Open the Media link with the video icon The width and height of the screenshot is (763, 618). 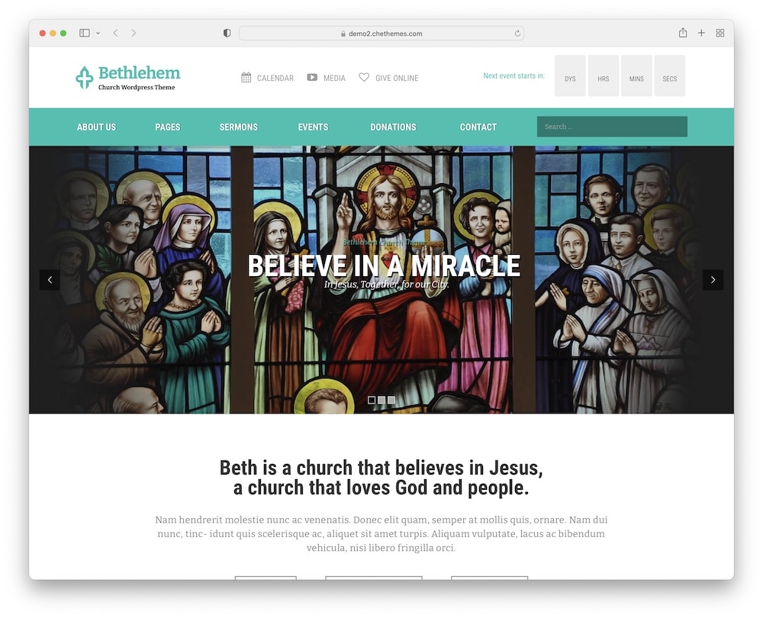pyautogui.click(x=326, y=78)
